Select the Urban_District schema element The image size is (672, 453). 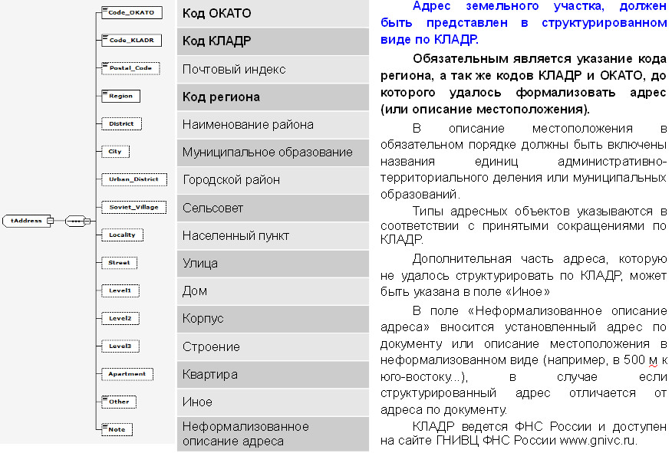pos(133,179)
